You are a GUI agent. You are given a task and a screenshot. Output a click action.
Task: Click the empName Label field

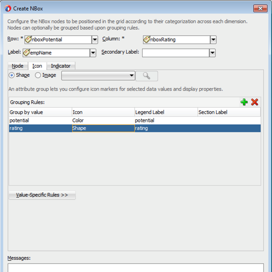pos(56,53)
